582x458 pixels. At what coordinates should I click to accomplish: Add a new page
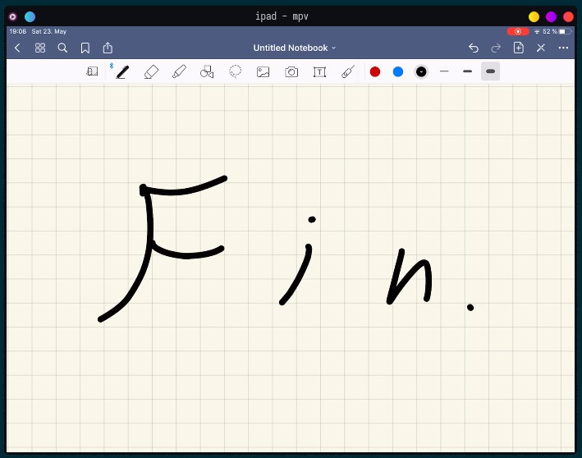[x=519, y=48]
